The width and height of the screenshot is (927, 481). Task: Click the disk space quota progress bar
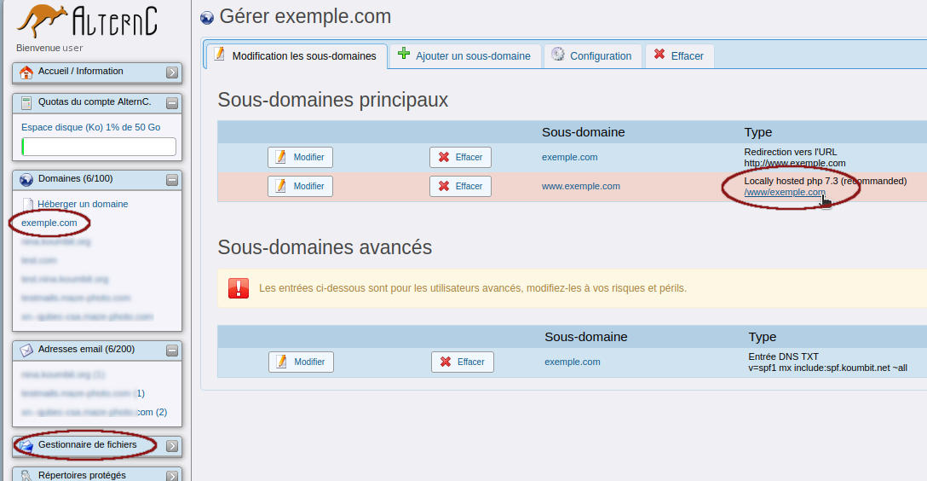(99, 147)
